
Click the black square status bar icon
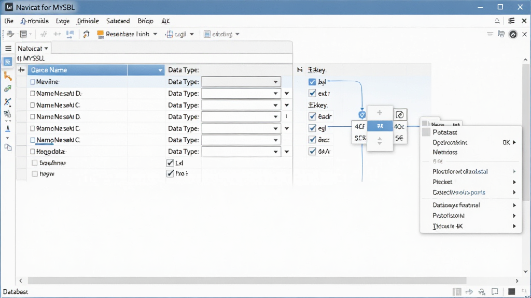pyautogui.click(x=512, y=291)
